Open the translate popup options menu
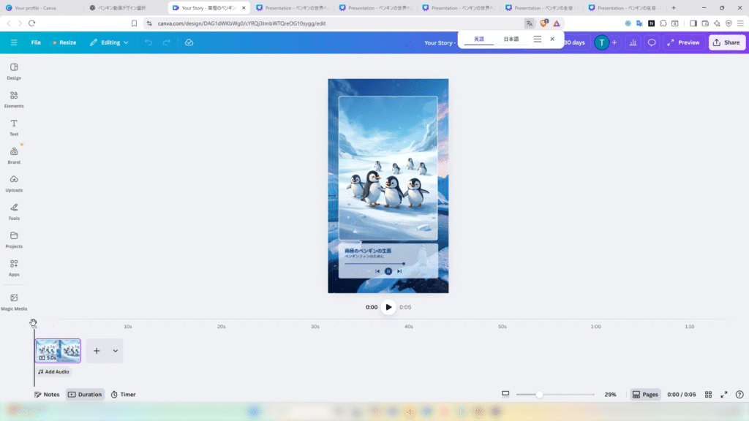The image size is (749, 421). coord(538,39)
